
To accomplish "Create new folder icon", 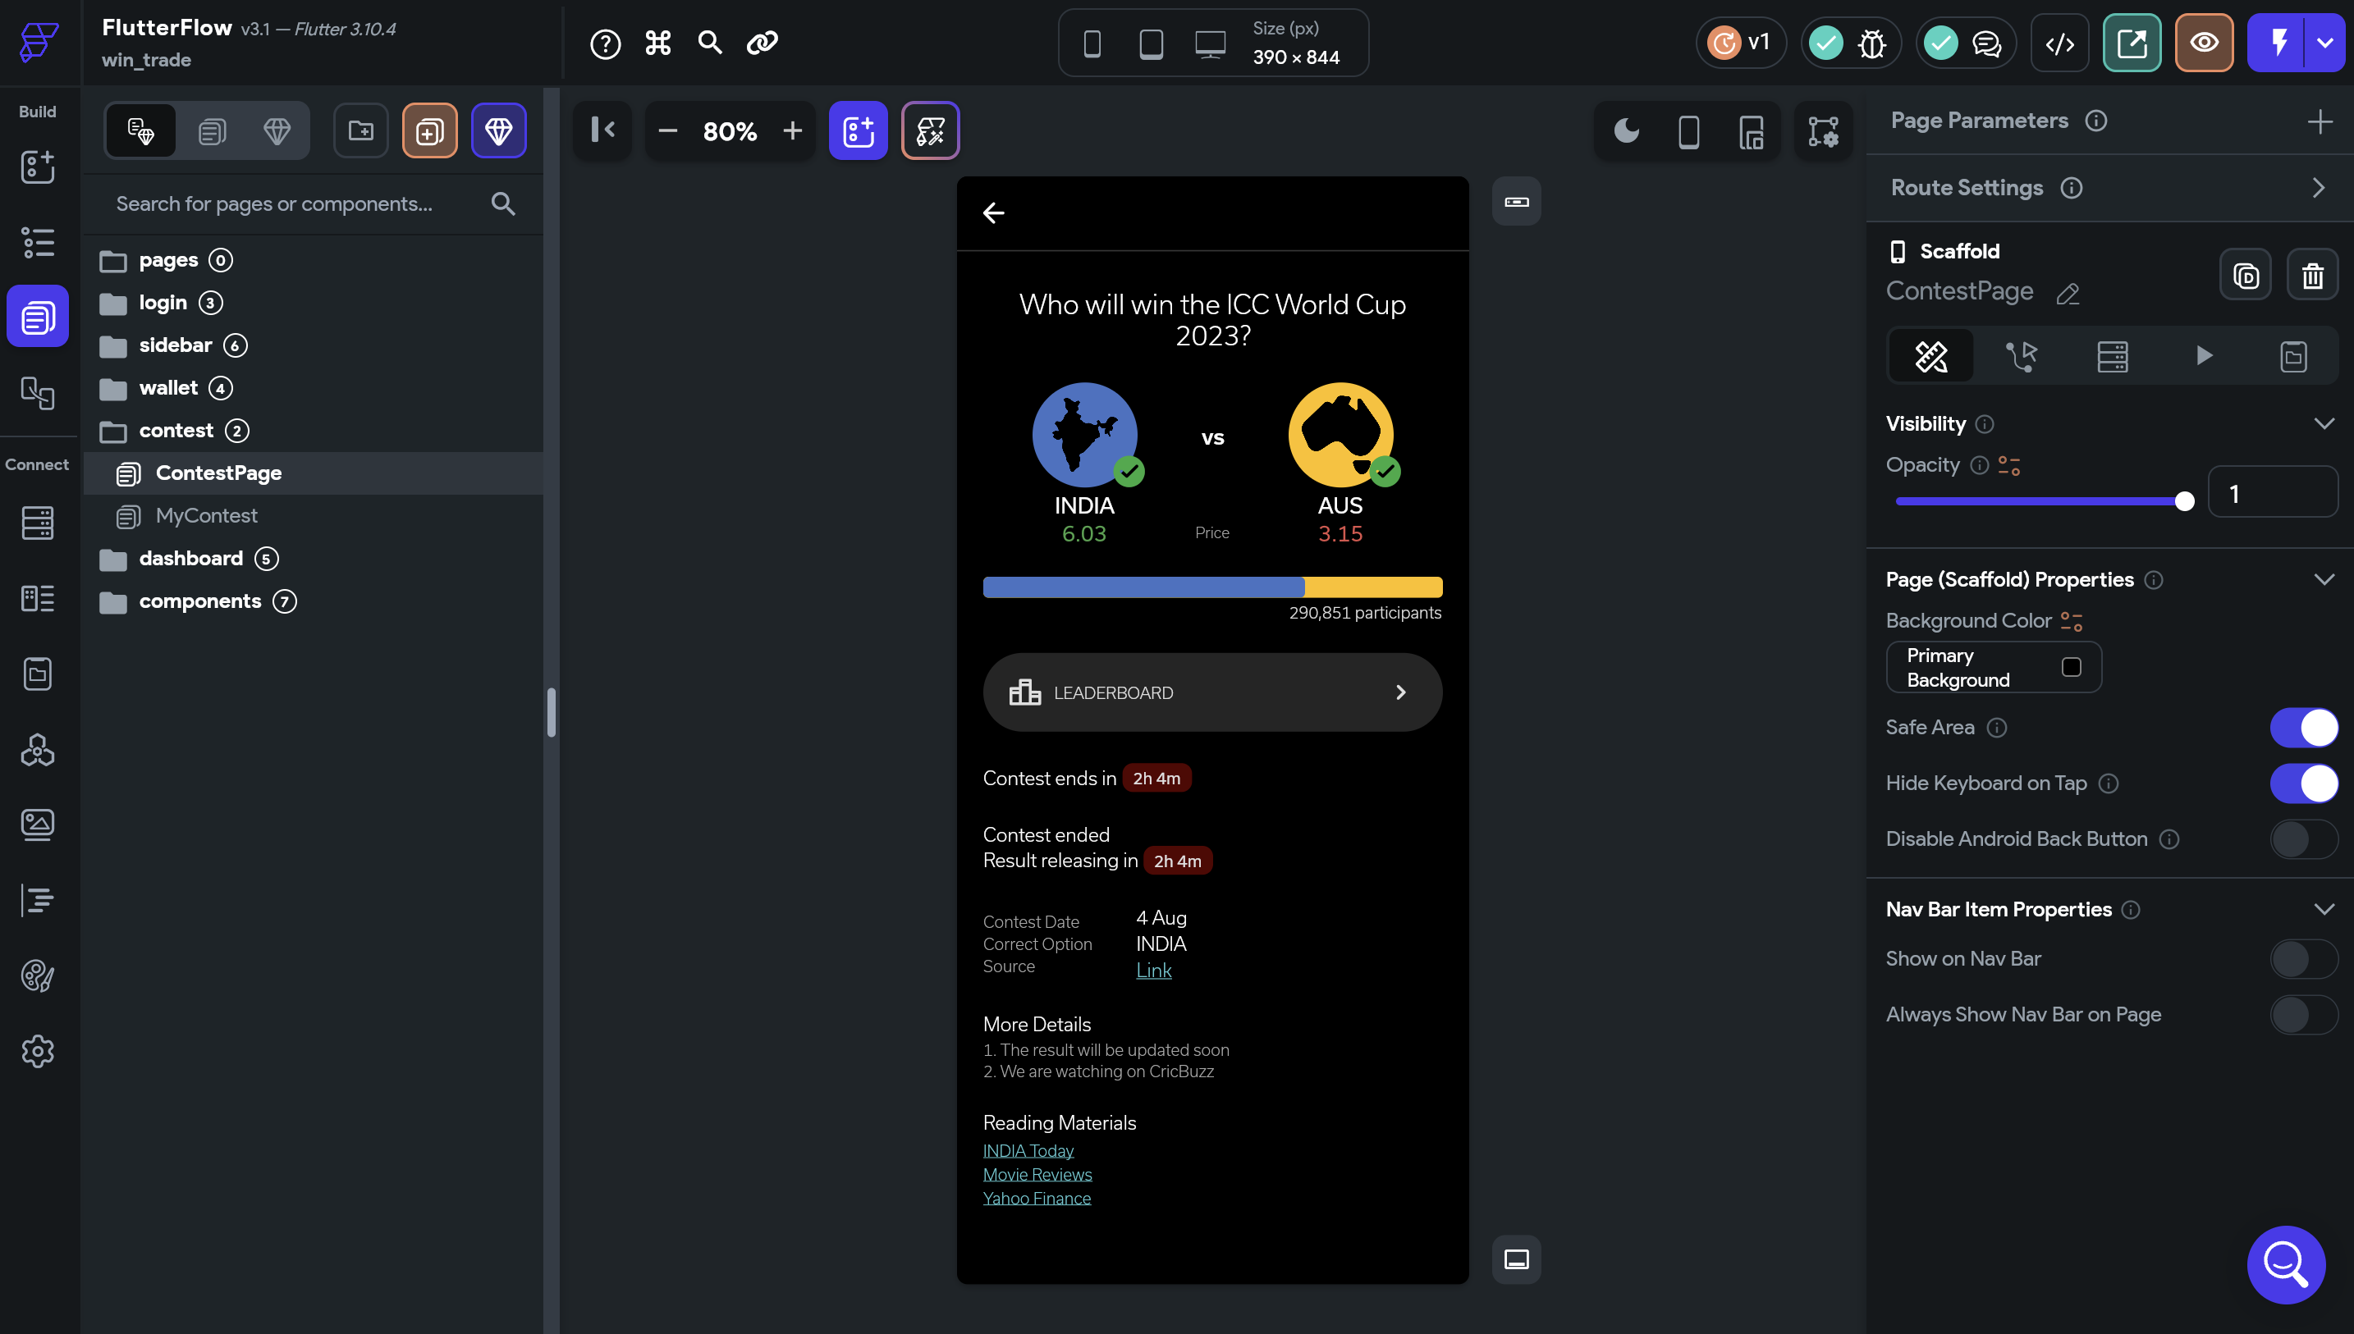I will [361, 131].
